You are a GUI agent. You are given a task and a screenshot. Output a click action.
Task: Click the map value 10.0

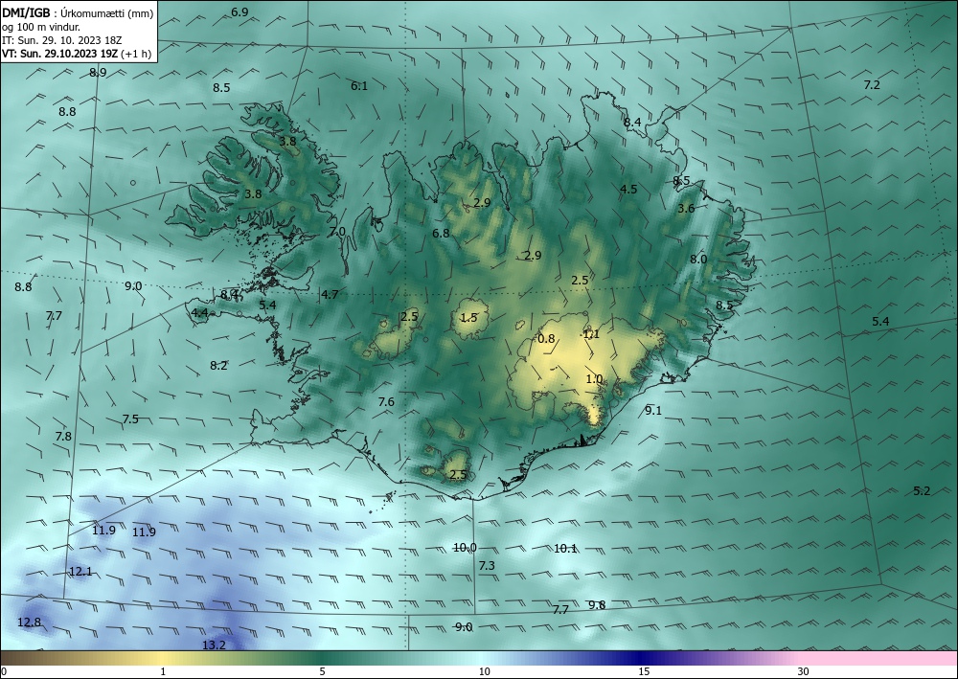(x=465, y=548)
